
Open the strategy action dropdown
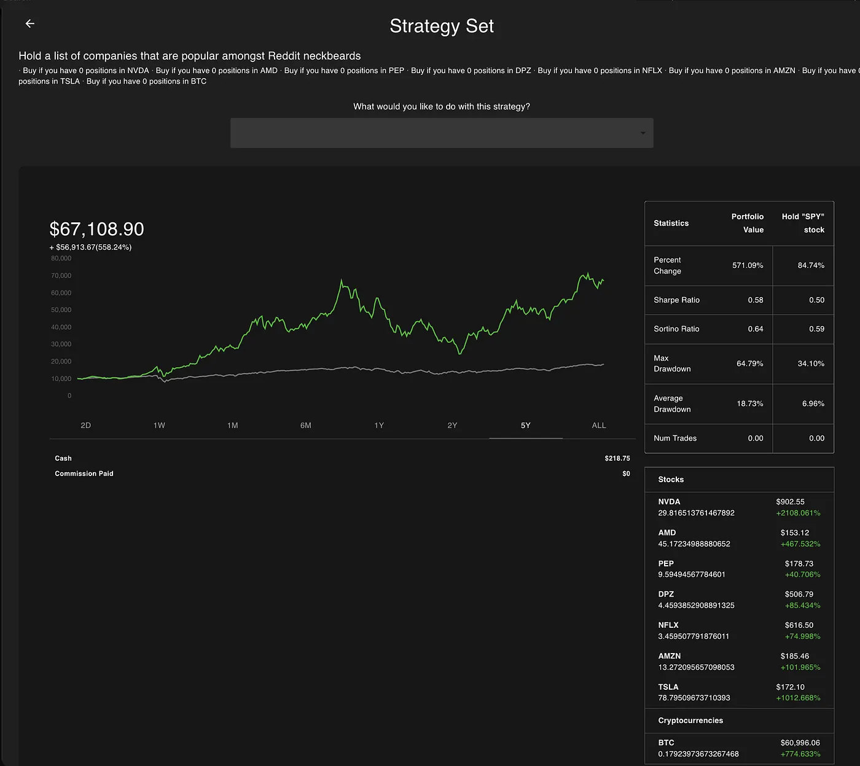click(442, 133)
